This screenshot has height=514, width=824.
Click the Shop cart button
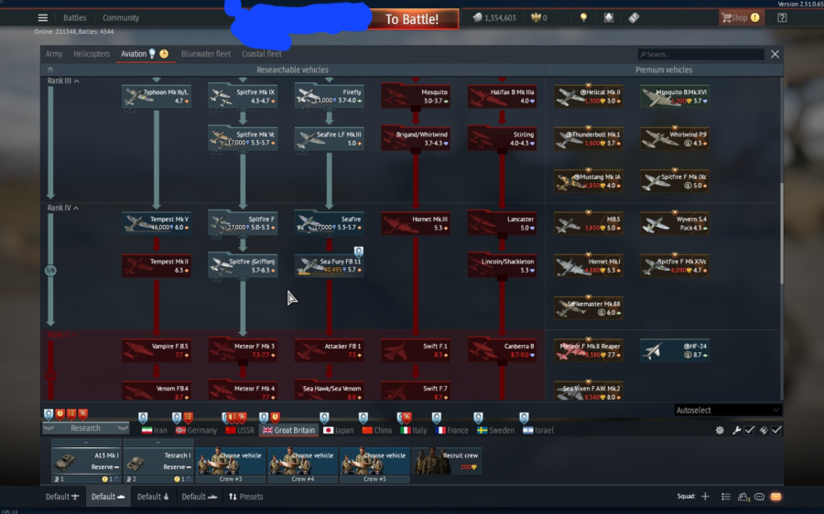(x=739, y=17)
